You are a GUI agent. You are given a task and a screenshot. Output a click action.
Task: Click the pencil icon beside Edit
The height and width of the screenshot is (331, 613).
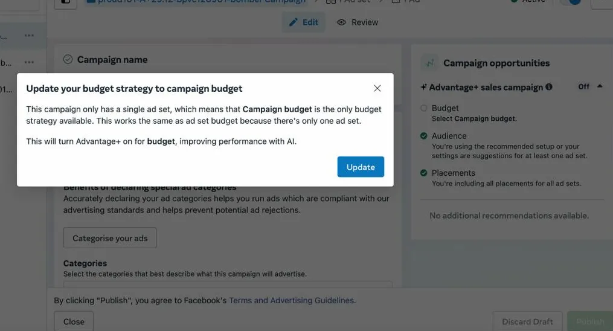(294, 22)
